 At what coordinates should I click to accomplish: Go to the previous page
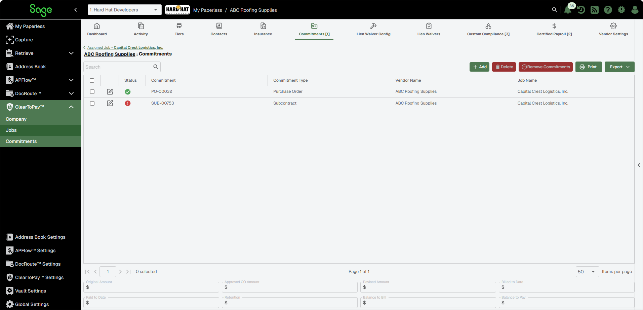click(x=95, y=272)
